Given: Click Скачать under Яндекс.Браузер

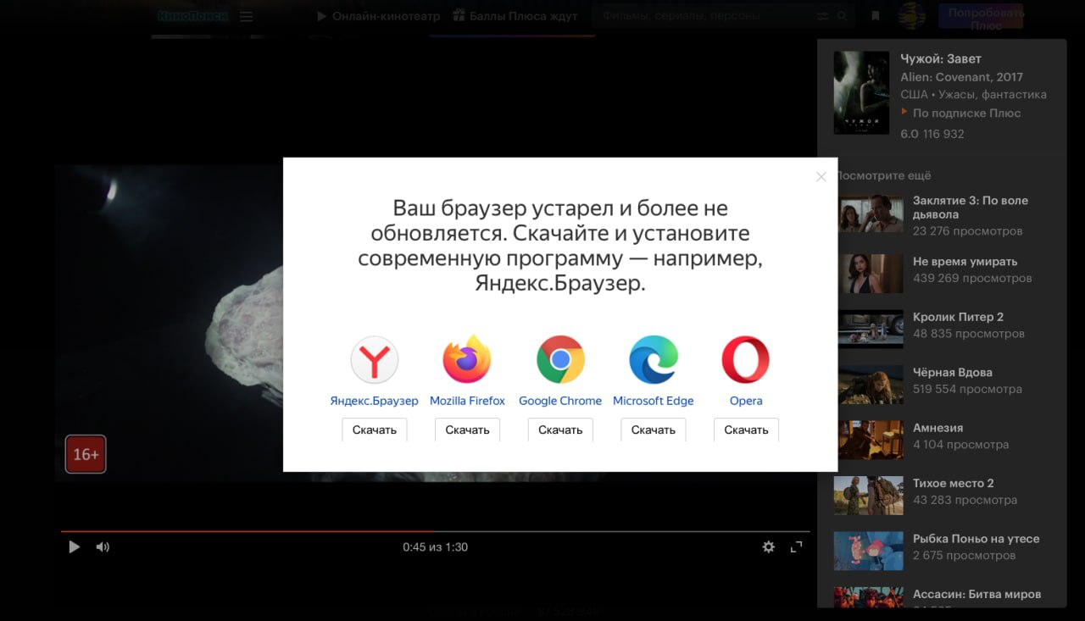Looking at the screenshot, I should point(375,430).
